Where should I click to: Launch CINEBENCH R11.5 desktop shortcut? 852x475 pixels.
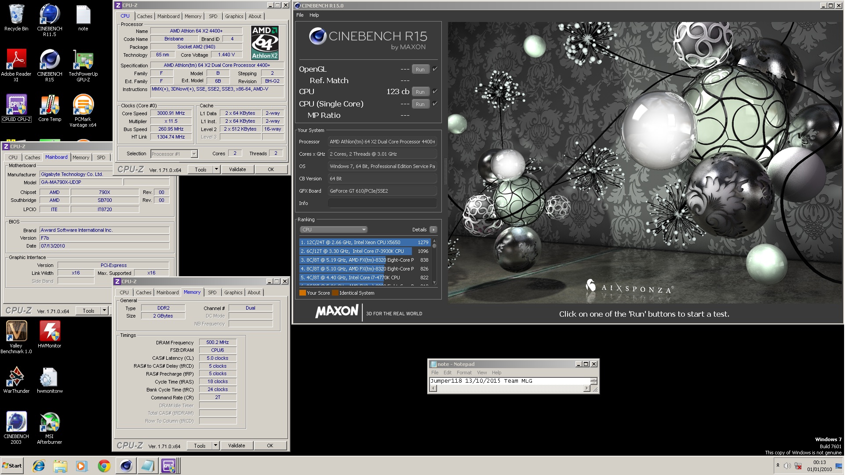(50, 20)
